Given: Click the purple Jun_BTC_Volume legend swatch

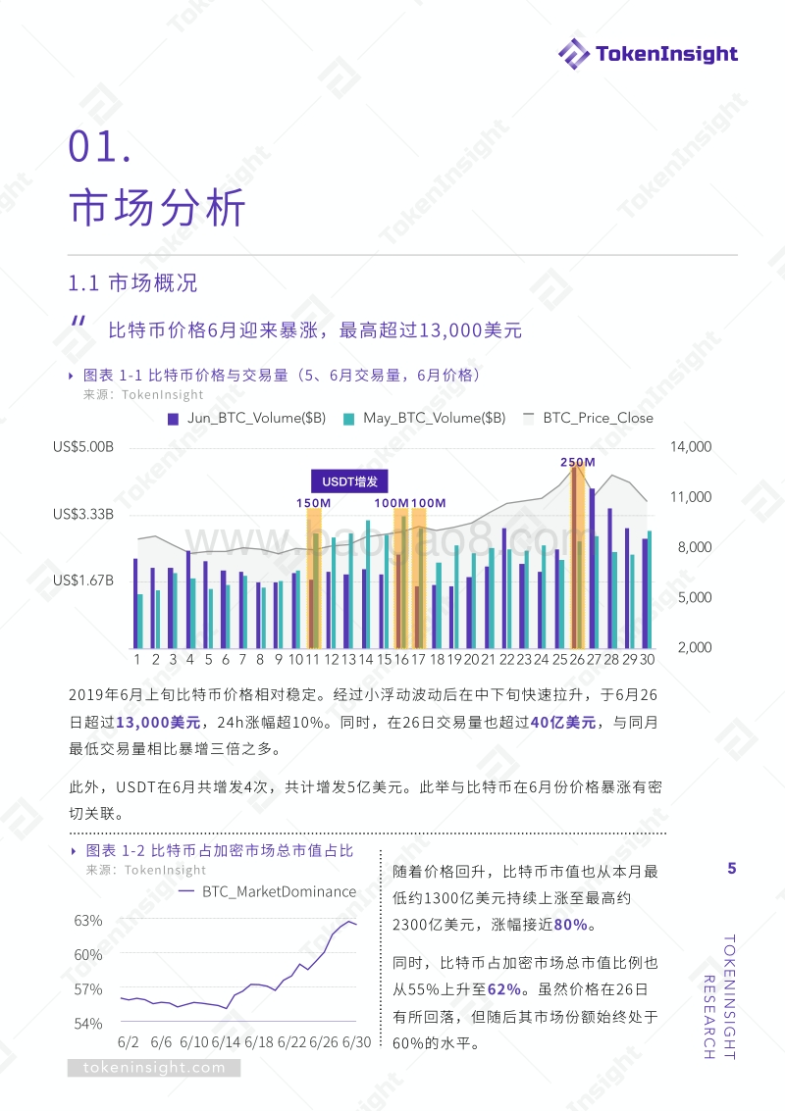Looking at the screenshot, I should 173,419.
